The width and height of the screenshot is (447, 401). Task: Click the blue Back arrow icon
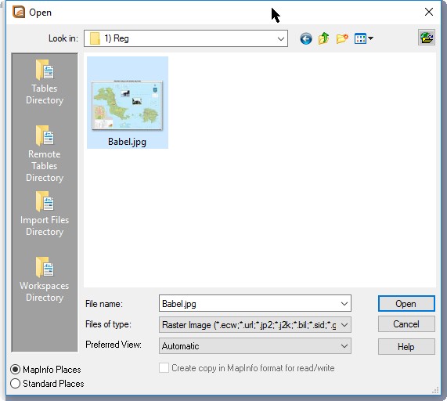click(306, 38)
